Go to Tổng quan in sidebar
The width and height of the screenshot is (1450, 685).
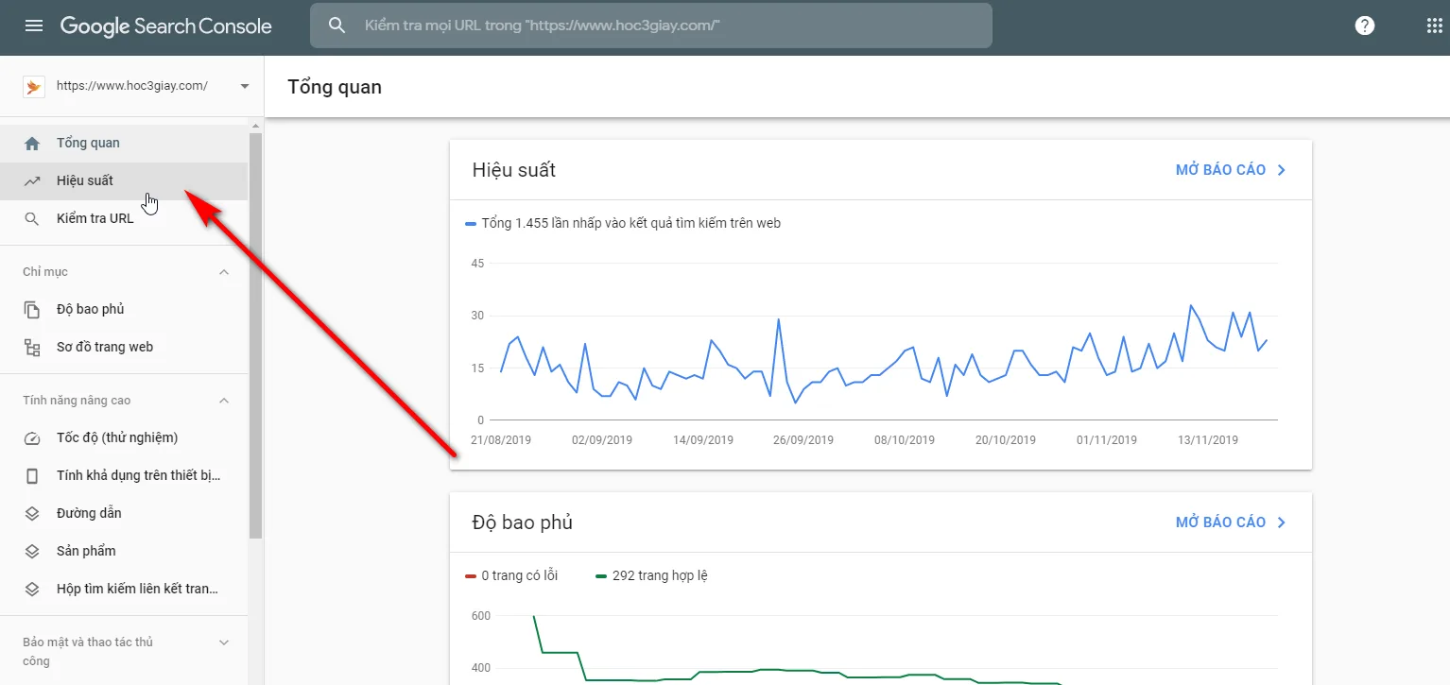124,144
